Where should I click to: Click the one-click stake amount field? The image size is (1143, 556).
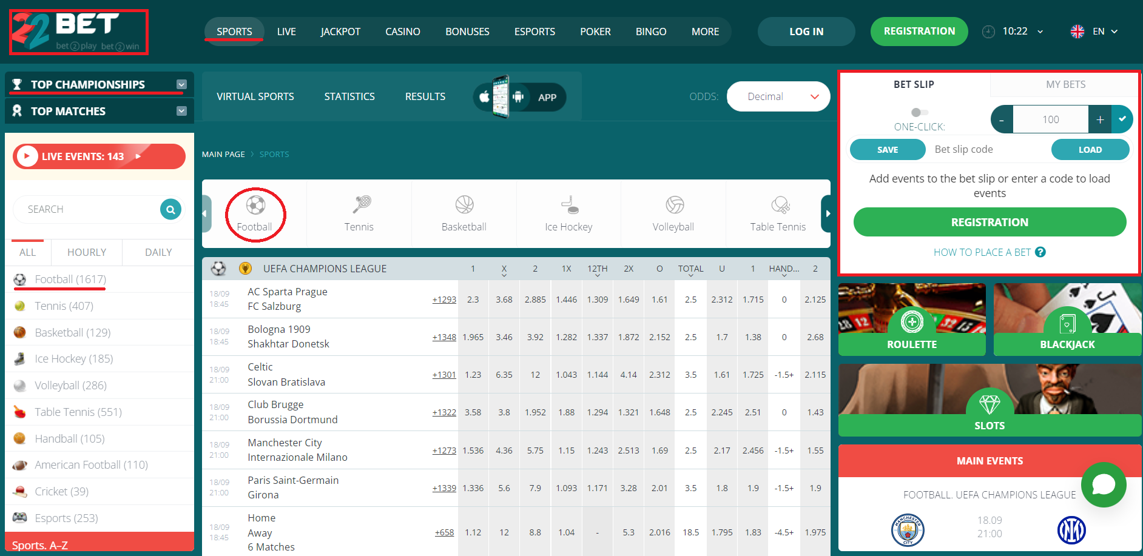[1051, 119]
